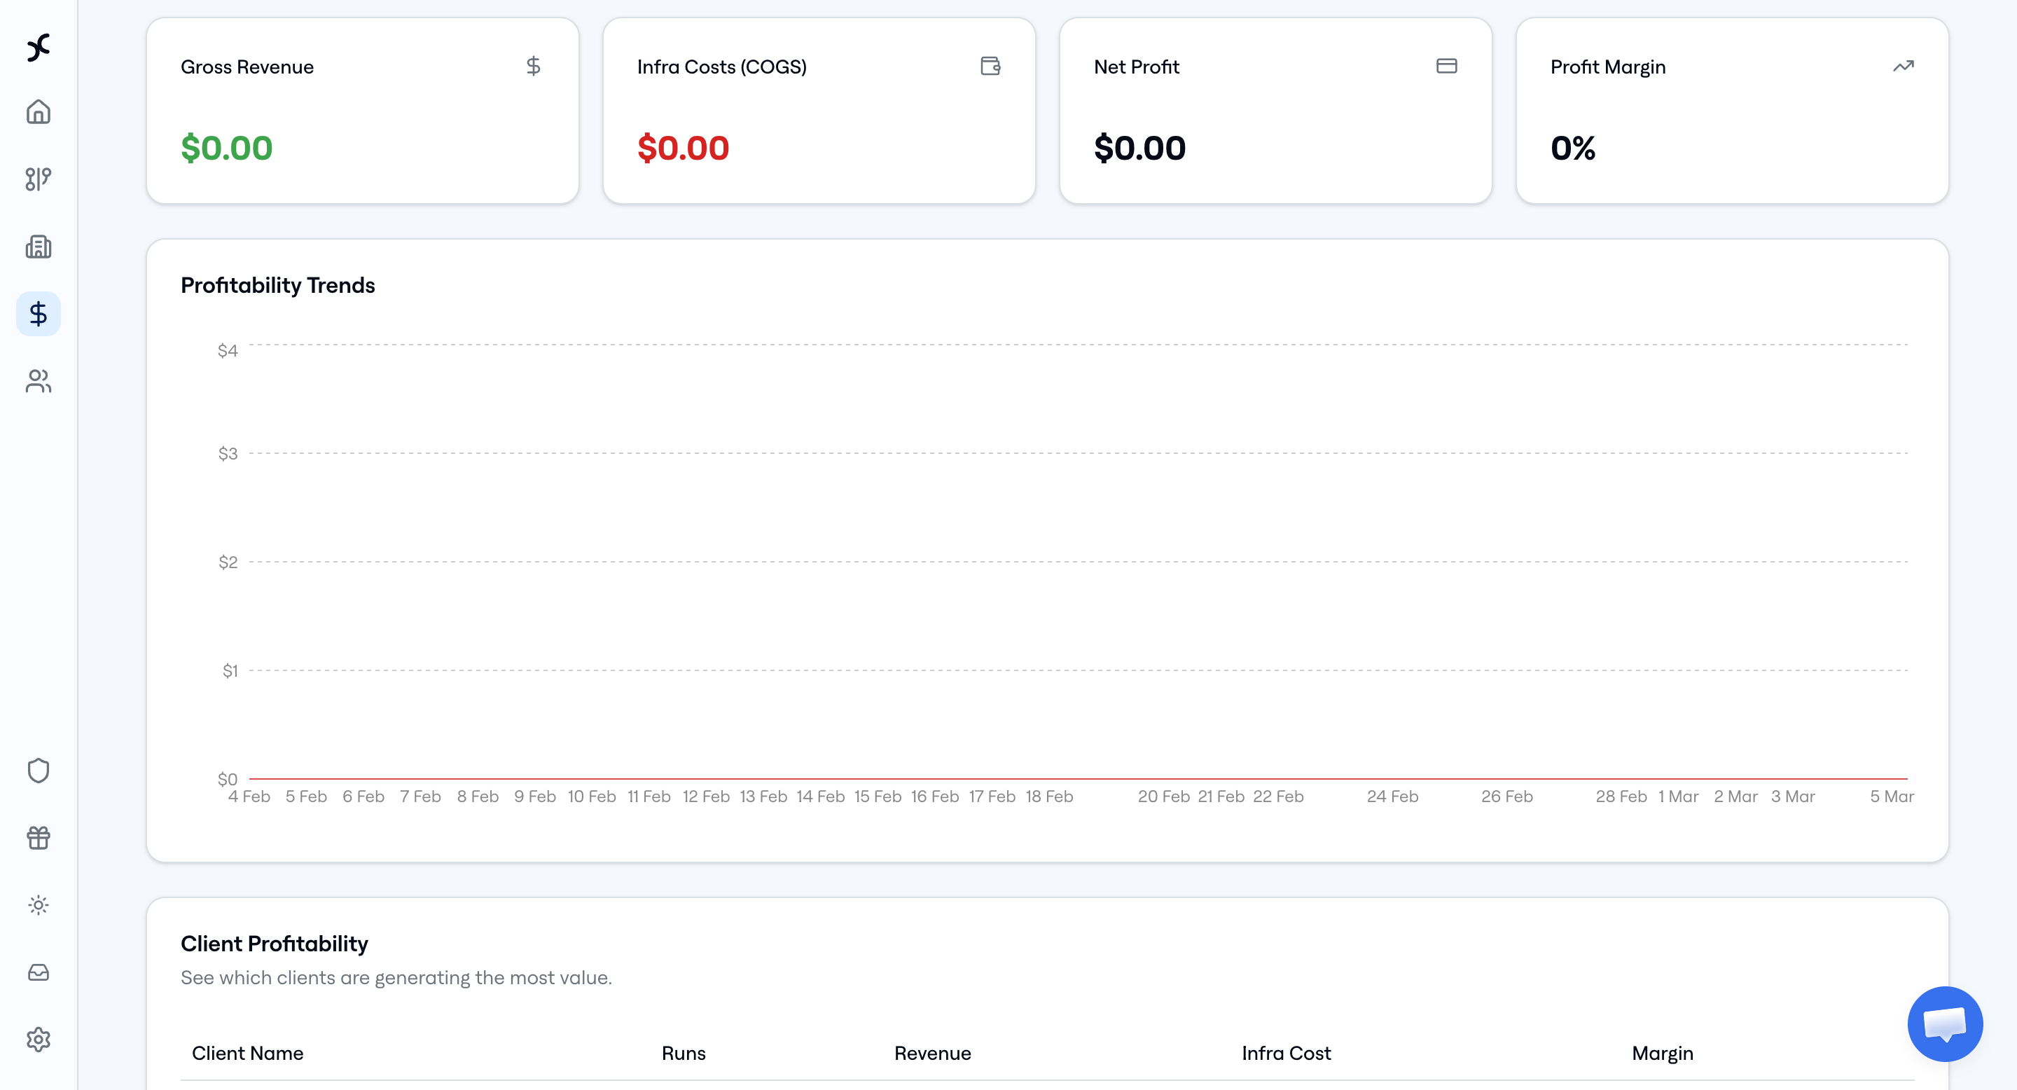Open the building organizations sidebar icon
The image size is (2017, 1090).
(x=38, y=247)
